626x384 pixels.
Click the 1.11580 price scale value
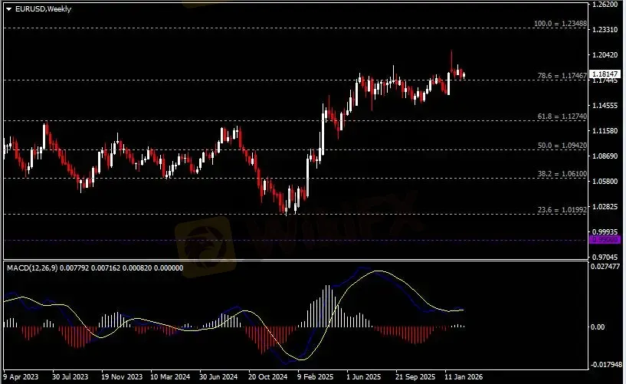[605, 130]
